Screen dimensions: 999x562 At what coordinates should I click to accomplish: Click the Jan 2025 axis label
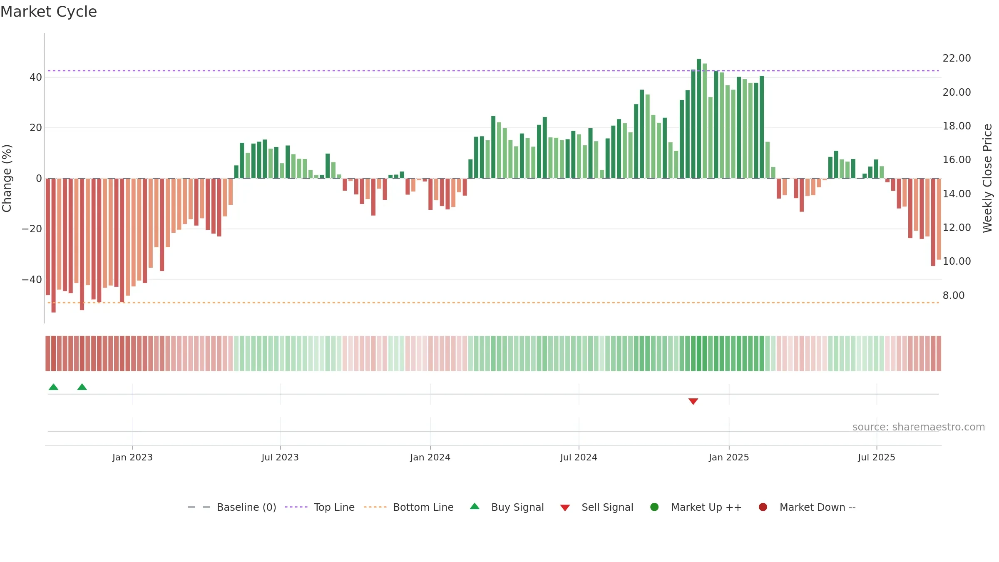tap(729, 458)
